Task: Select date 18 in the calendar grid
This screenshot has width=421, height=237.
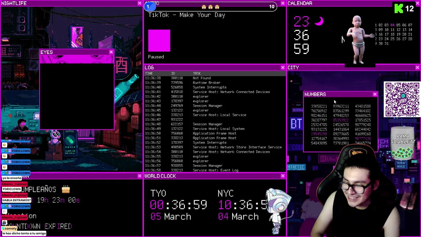Action: (x=392, y=34)
